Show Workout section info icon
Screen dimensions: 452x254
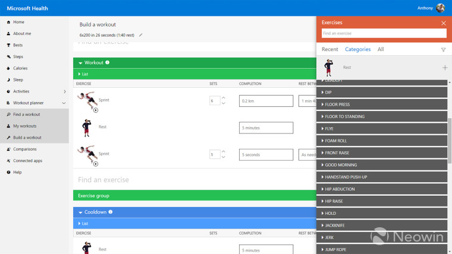[107, 62]
